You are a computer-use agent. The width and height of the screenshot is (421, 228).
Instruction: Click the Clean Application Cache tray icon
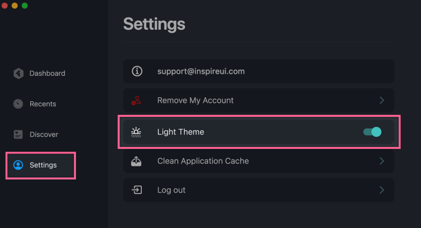point(136,161)
